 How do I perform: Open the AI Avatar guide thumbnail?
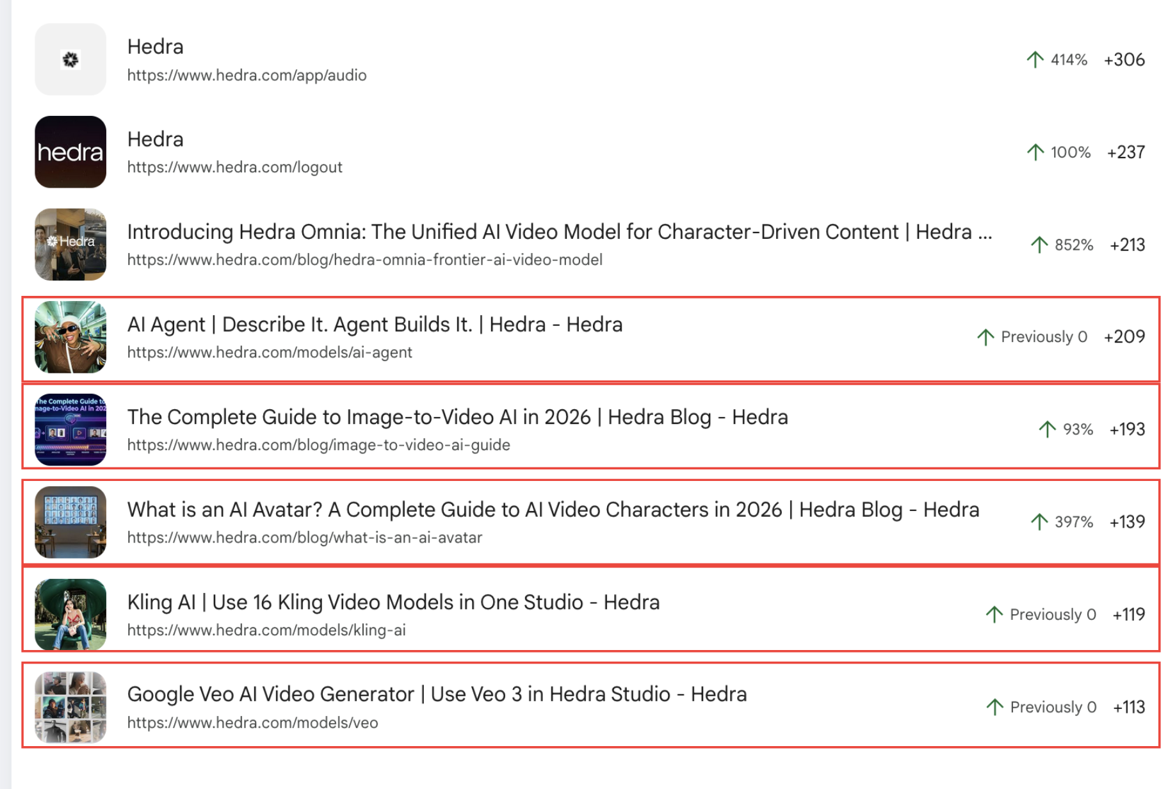70,522
